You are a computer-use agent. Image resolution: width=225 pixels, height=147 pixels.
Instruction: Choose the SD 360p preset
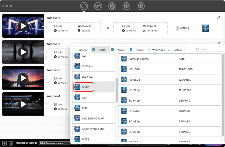point(170,132)
